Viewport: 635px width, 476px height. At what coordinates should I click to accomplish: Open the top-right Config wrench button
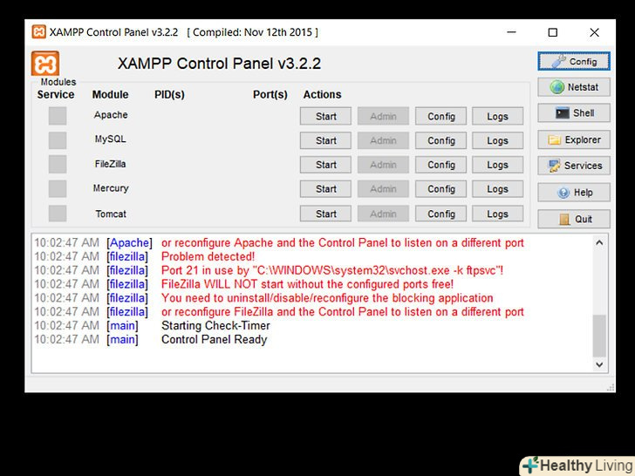(574, 62)
